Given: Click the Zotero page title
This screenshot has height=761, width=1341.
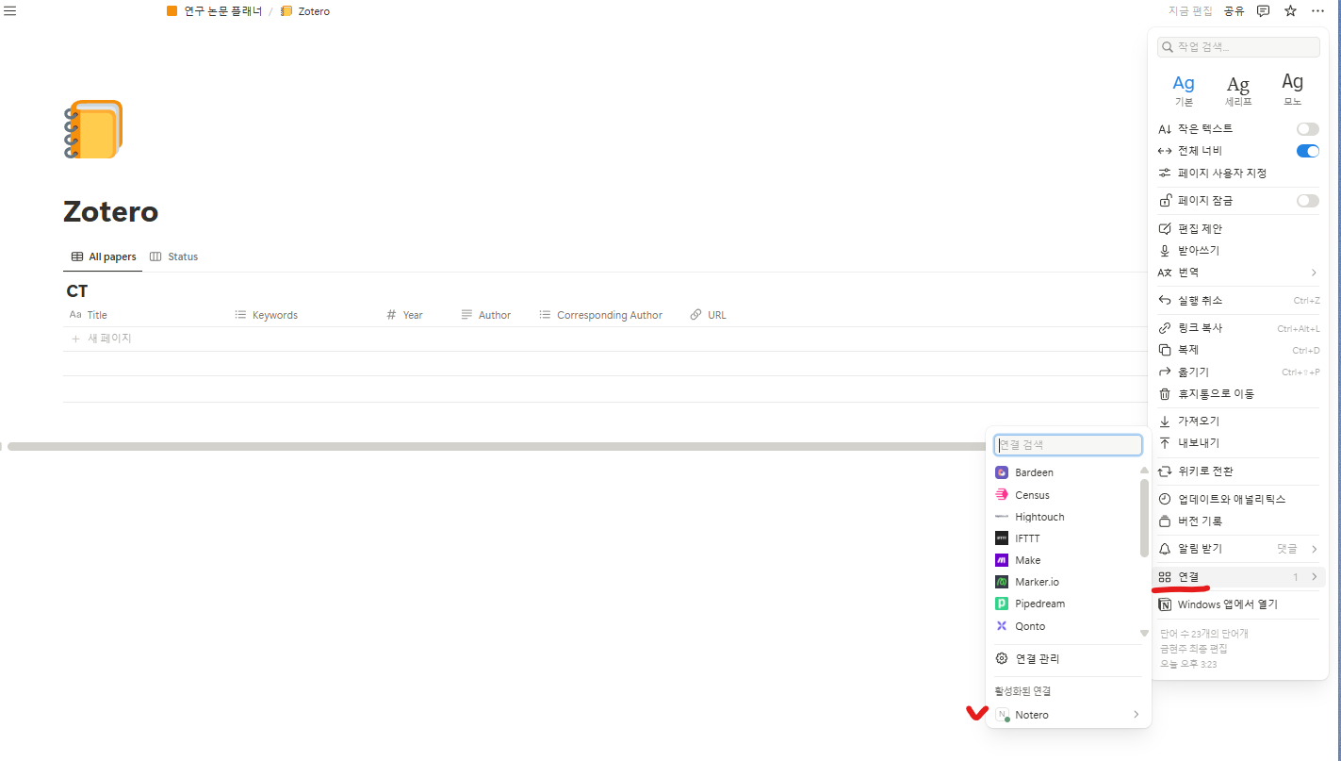Looking at the screenshot, I should click(110, 211).
